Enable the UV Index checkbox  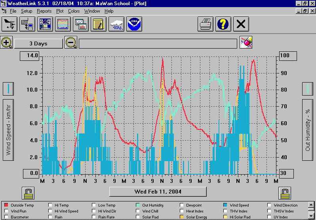click(269, 217)
